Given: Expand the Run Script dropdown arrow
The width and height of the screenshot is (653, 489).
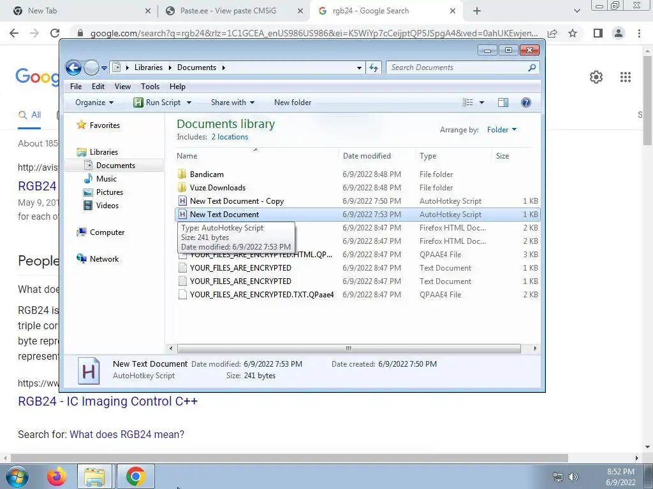Looking at the screenshot, I should tap(189, 103).
